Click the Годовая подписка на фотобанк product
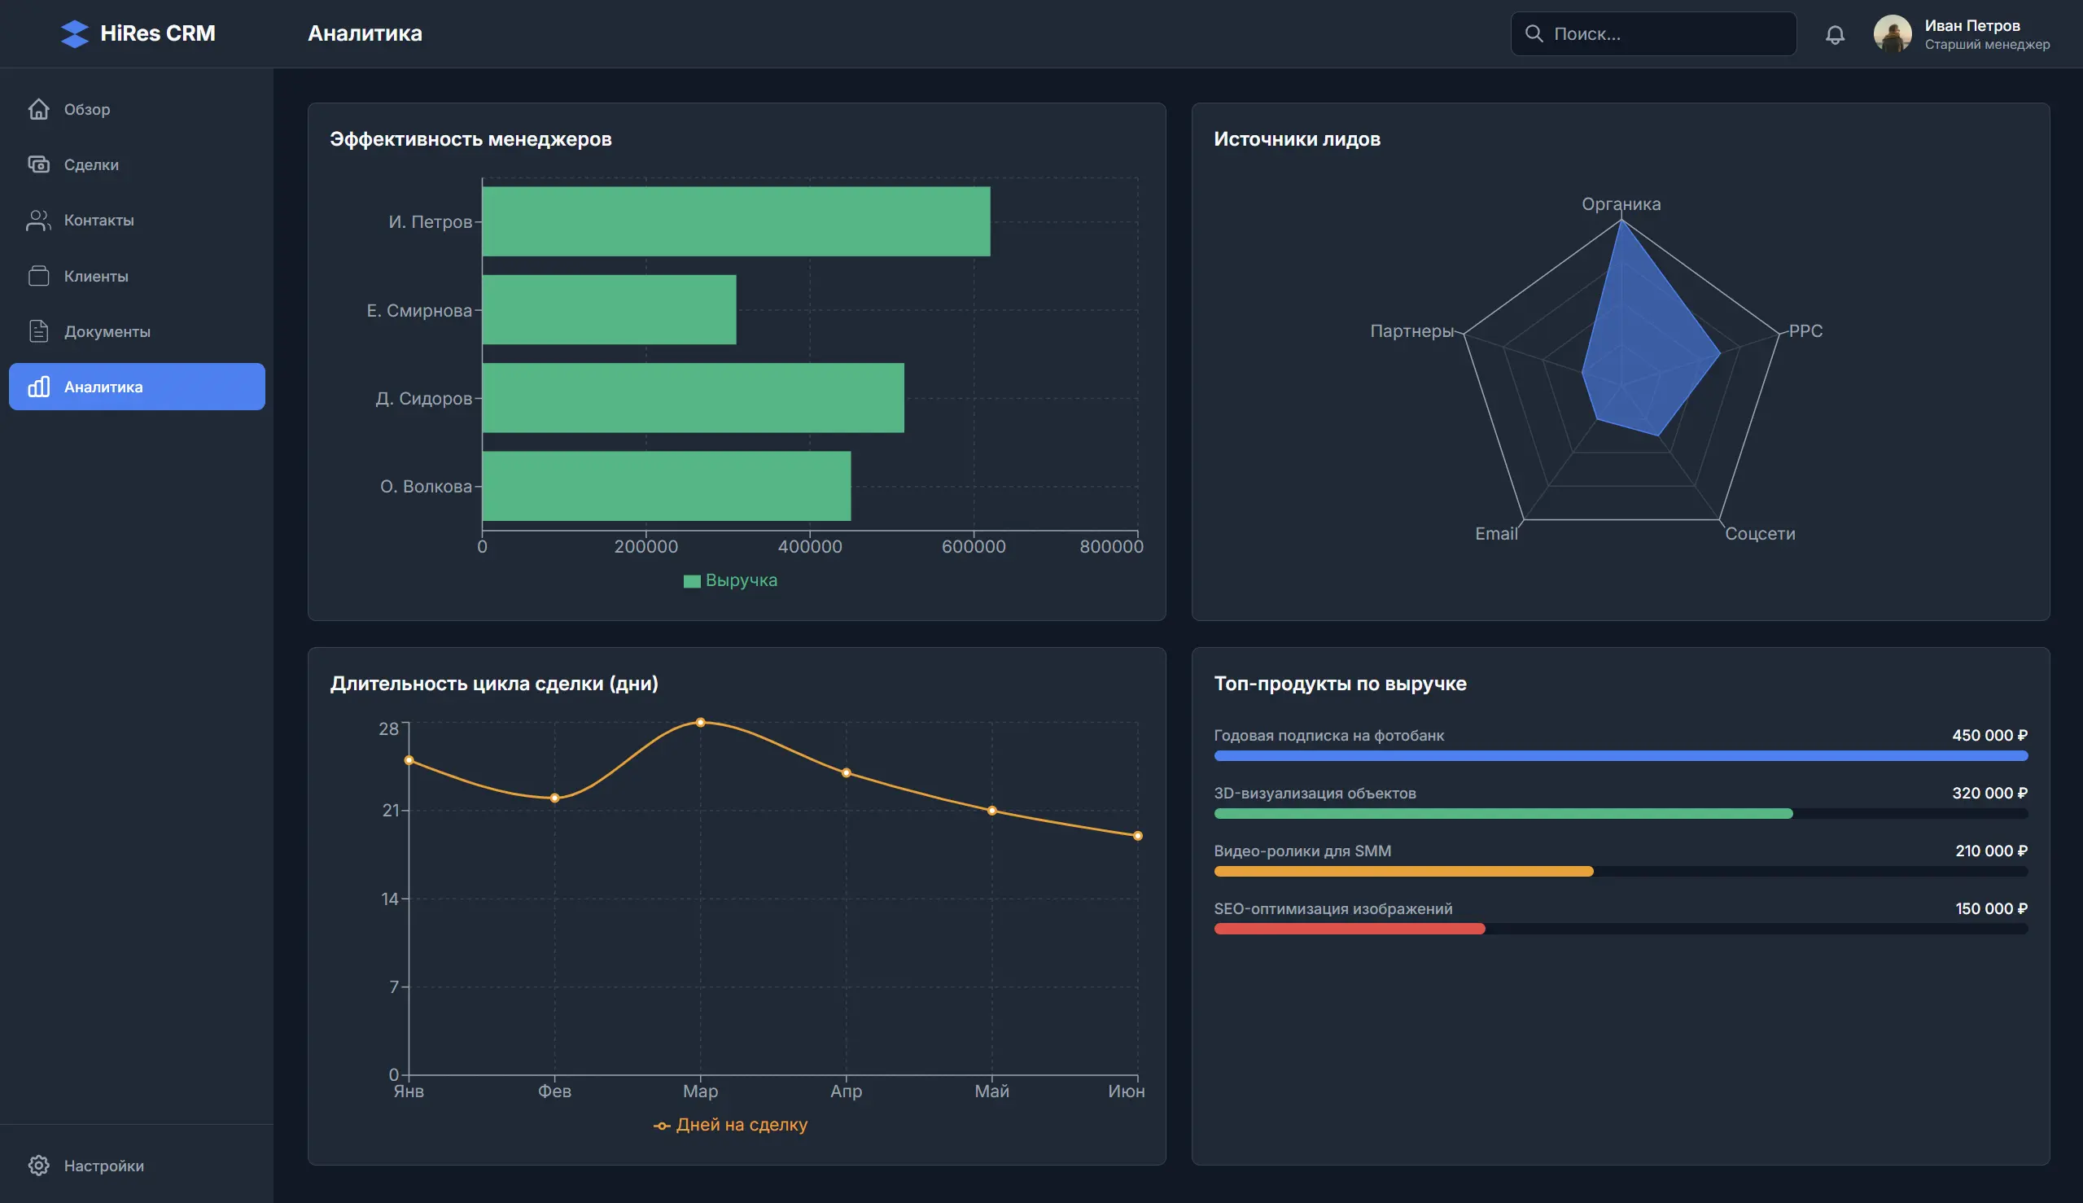The image size is (2083, 1203). [x=1328, y=734]
